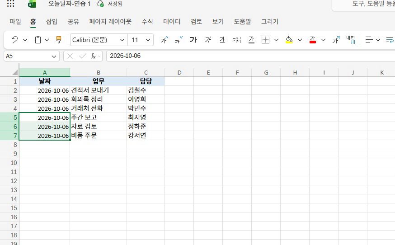The height and width of the screenshot is (245, 395).
Task: Apply cell borders
Action: coord(265,40)
